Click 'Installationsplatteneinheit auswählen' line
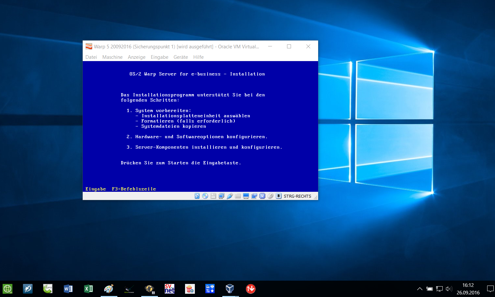 [193, 116]
